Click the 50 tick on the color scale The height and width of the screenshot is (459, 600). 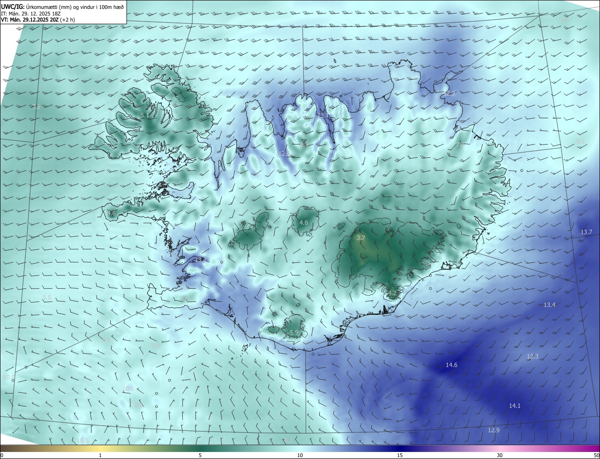pyautogui.click(x=596, y=455)
